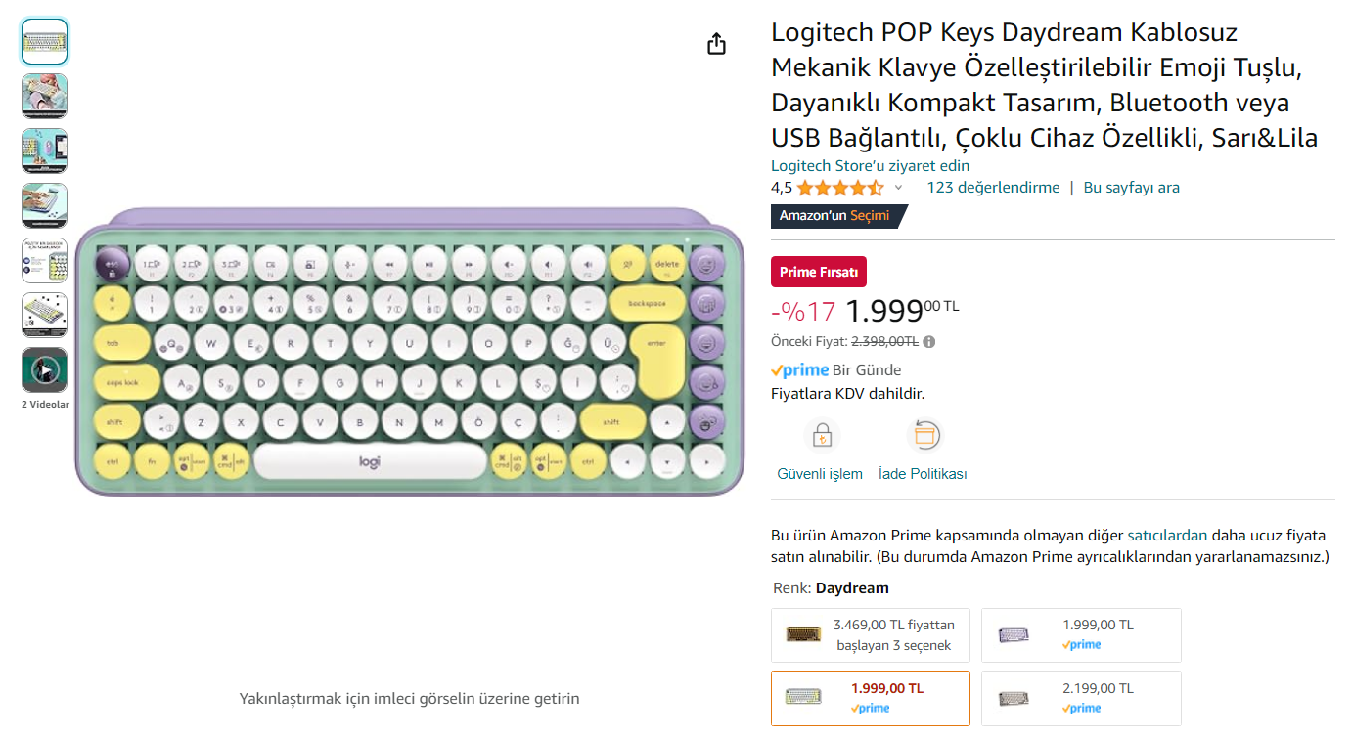1352x735 pixels.
Task: Play the product video thumbnail
Action: click(44, 370)
